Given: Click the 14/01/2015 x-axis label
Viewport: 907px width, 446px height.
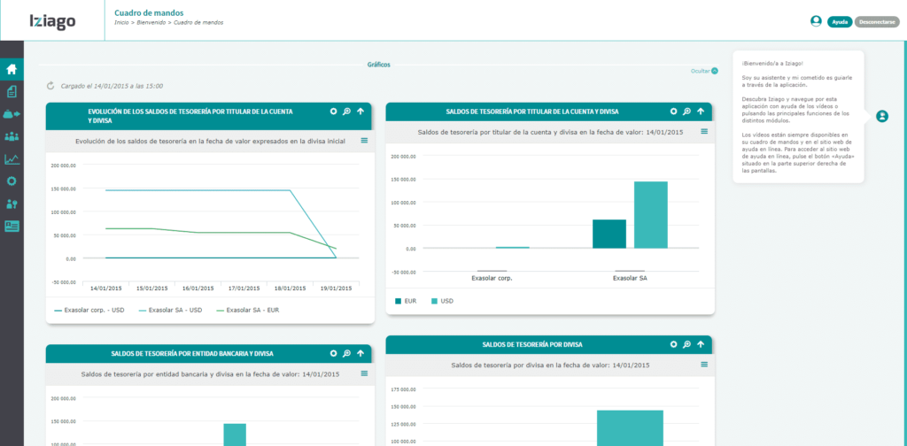Looking at the screenshot, I should (x=106, y=288).
